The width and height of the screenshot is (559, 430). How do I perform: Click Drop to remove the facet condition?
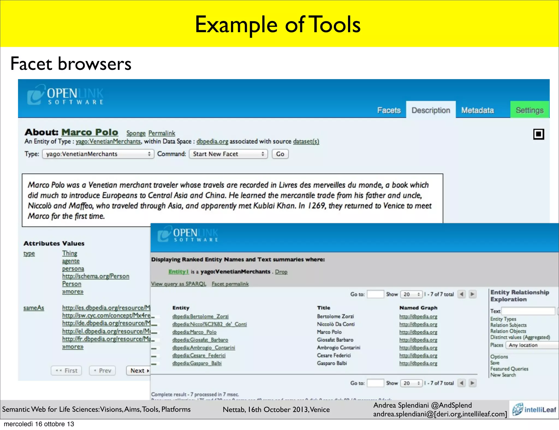pyautogui.click(x=281, y=272)
